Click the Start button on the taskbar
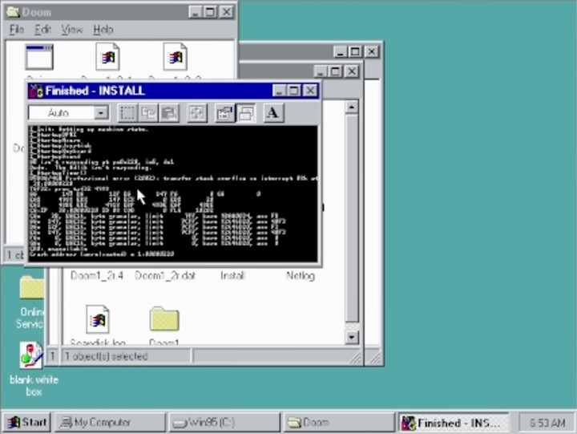This screenshot has height=434, width=577. point(26,422)
